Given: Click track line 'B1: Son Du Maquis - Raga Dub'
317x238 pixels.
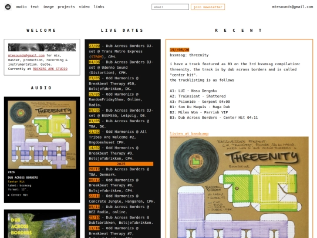Looking at the screenshot, I should (x=200, y=107).
